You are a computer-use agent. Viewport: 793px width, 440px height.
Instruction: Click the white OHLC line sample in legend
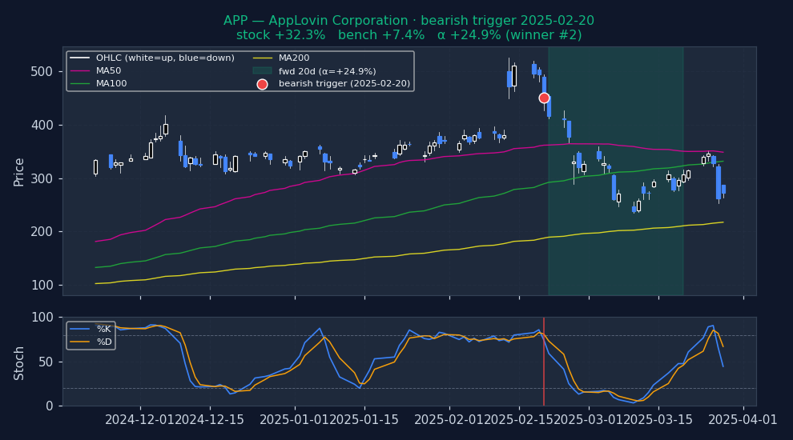tap(80, 58)
